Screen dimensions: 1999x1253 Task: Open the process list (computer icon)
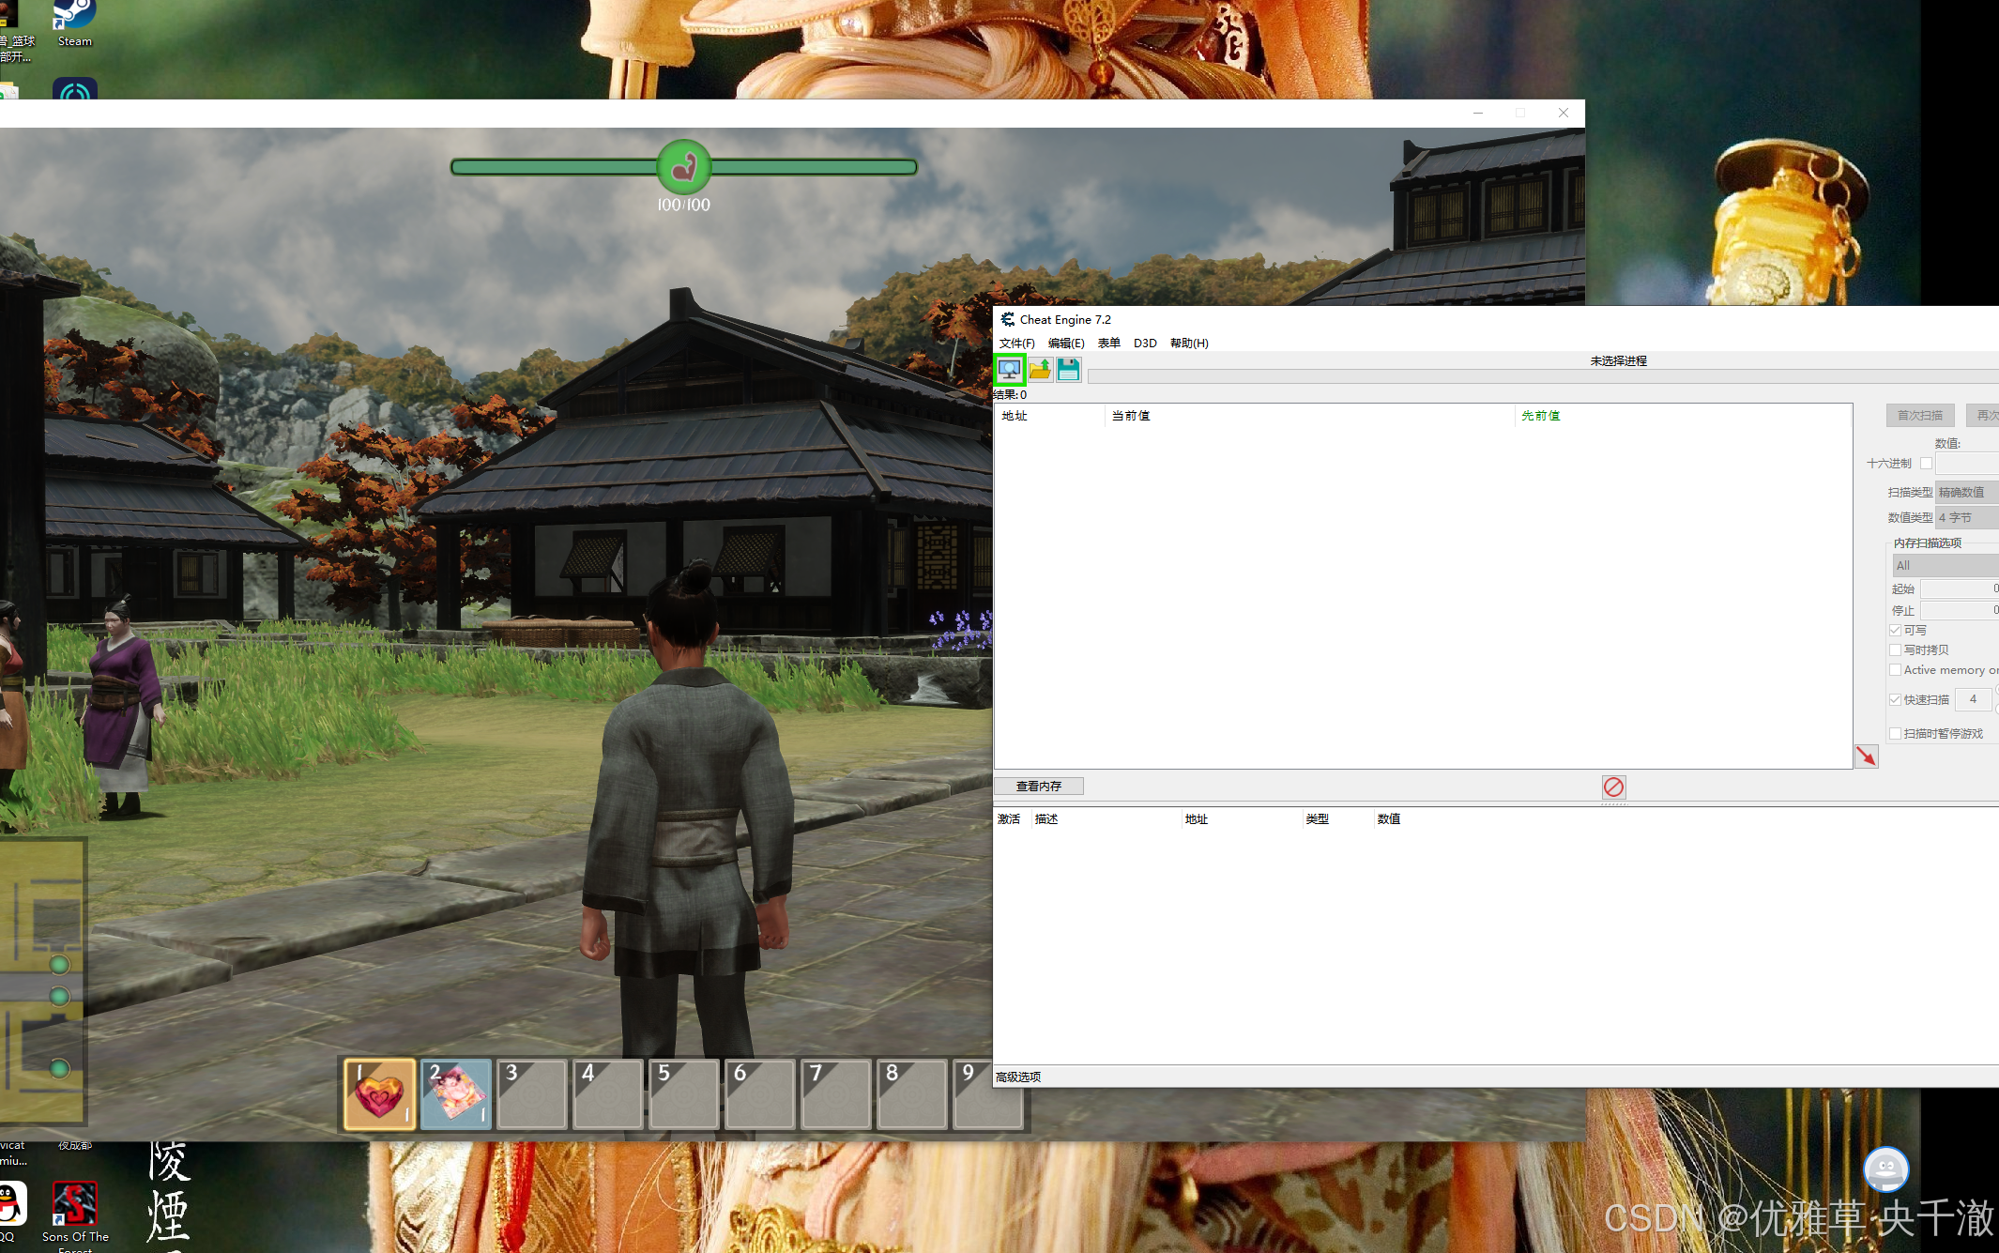point(1010,370)
